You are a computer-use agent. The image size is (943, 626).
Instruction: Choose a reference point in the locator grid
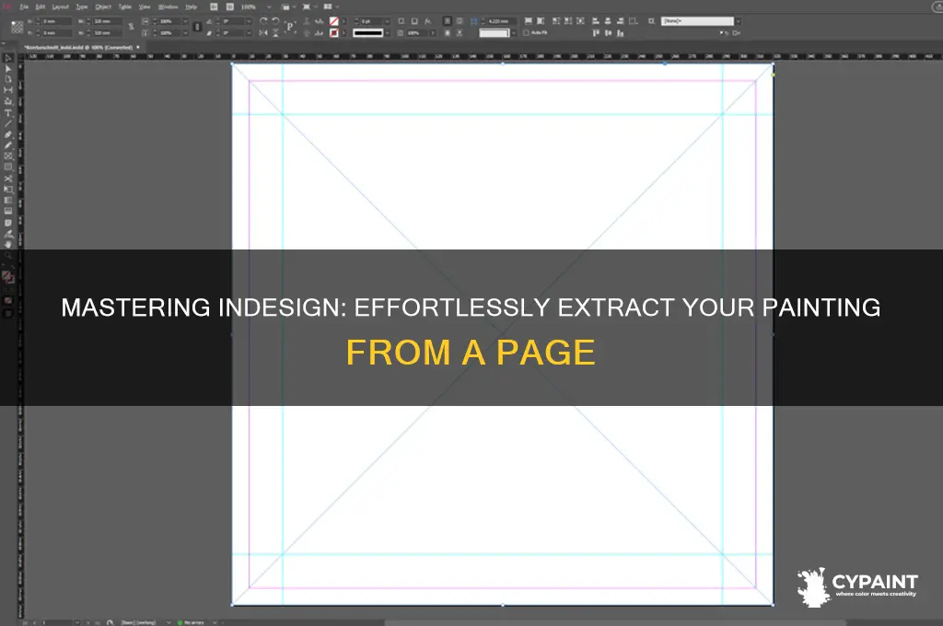(17, 27)
